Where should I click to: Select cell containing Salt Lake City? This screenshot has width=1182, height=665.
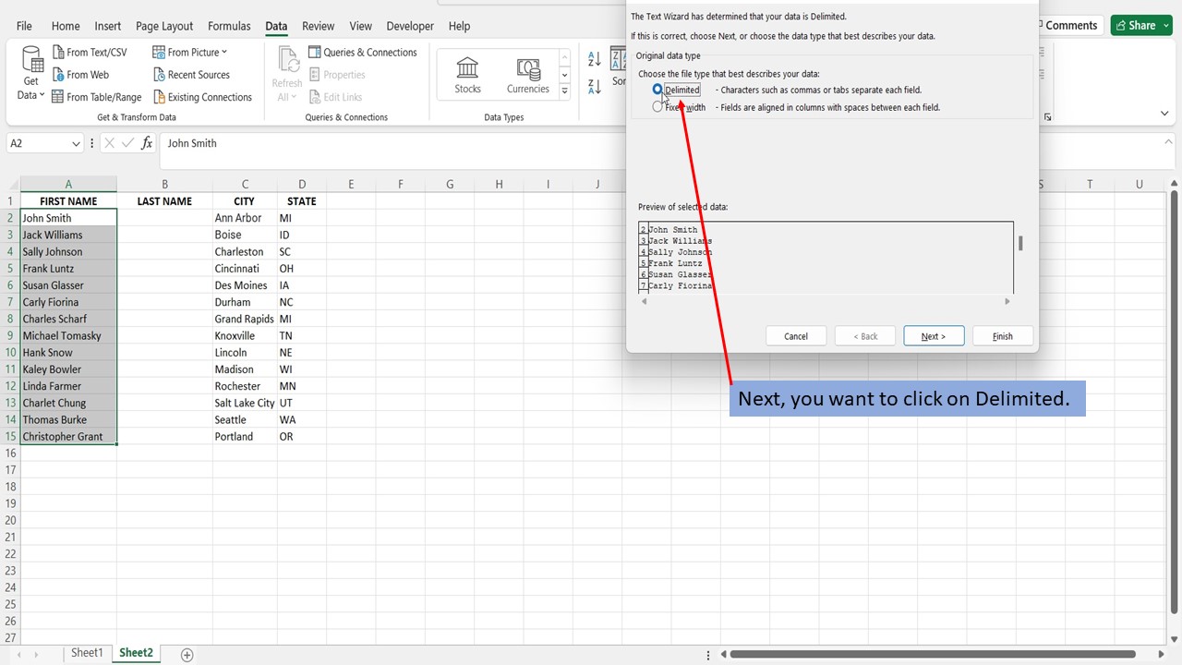point(245,403)
